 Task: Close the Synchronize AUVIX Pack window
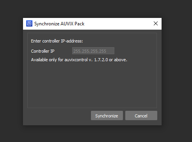point(156,24)
